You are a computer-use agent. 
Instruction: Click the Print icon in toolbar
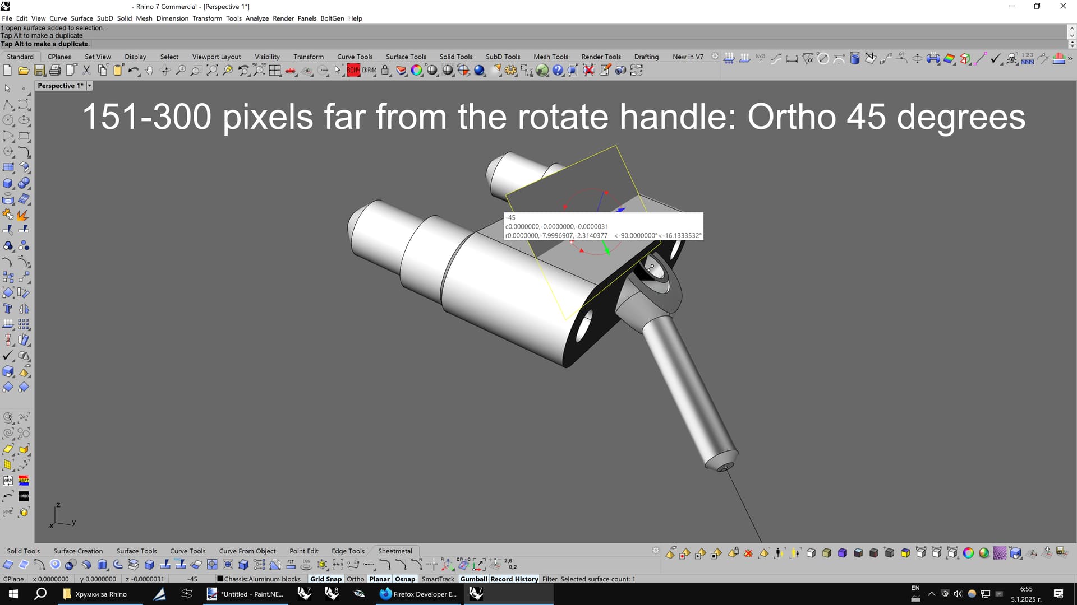[55, 71]
